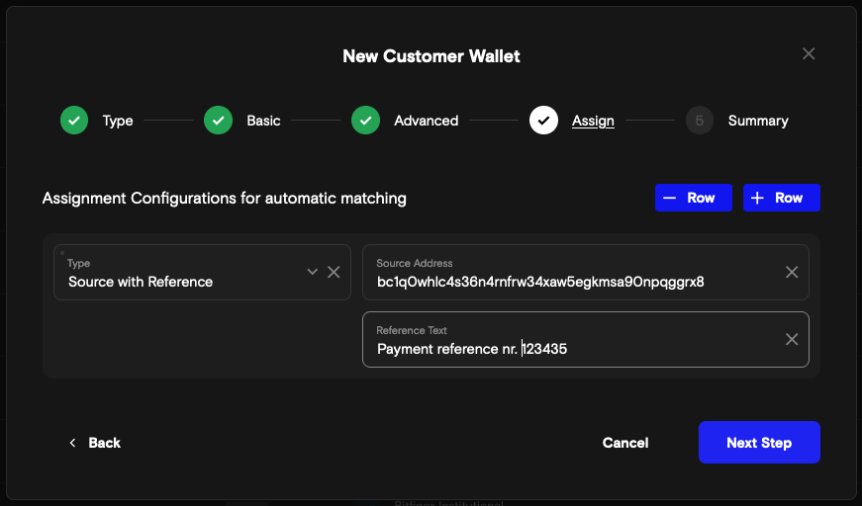
Task: Clear the Source Address field using X icon
Action: (x=792, y=272)
